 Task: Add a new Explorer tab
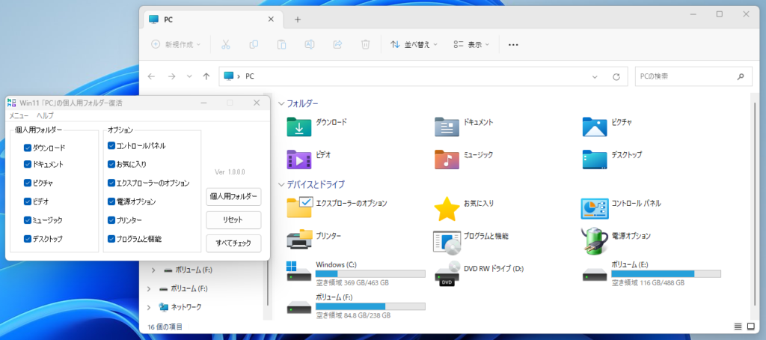[x=298, y=19]
